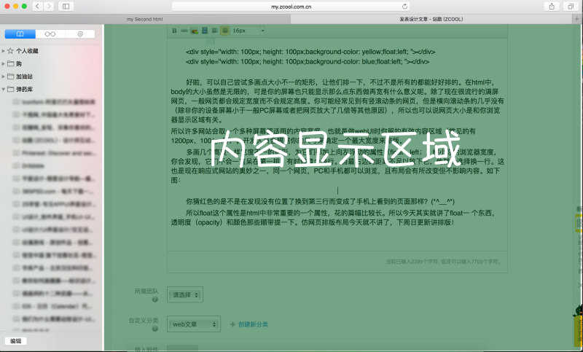Insert a video with the film icon
This screenshot has width=583, height=352.
(205, 31)
